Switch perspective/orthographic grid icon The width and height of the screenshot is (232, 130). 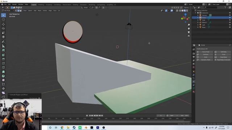click(189, 36)
